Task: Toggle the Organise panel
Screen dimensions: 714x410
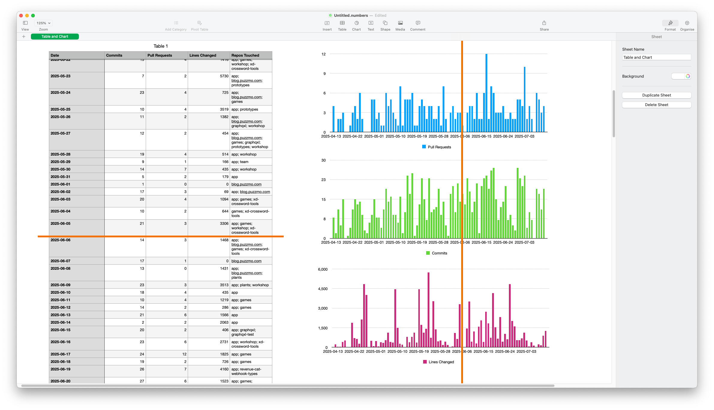Action: click(687, 23)
